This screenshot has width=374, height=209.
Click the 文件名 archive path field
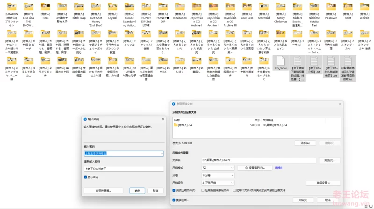tap(259, 160)
